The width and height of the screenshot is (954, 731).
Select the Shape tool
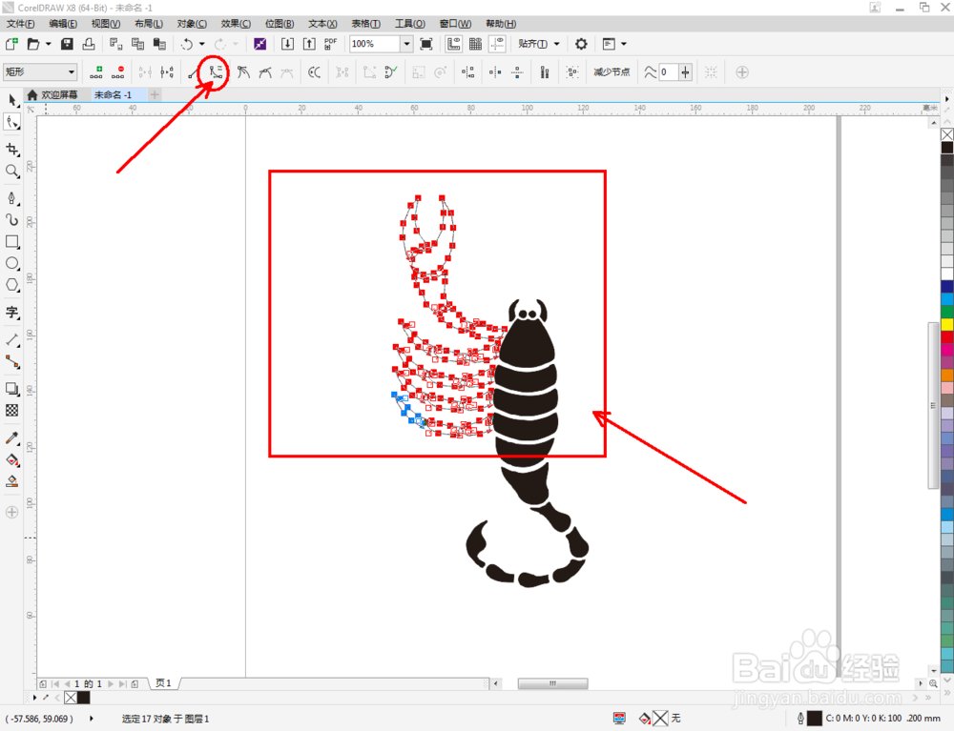12,122
